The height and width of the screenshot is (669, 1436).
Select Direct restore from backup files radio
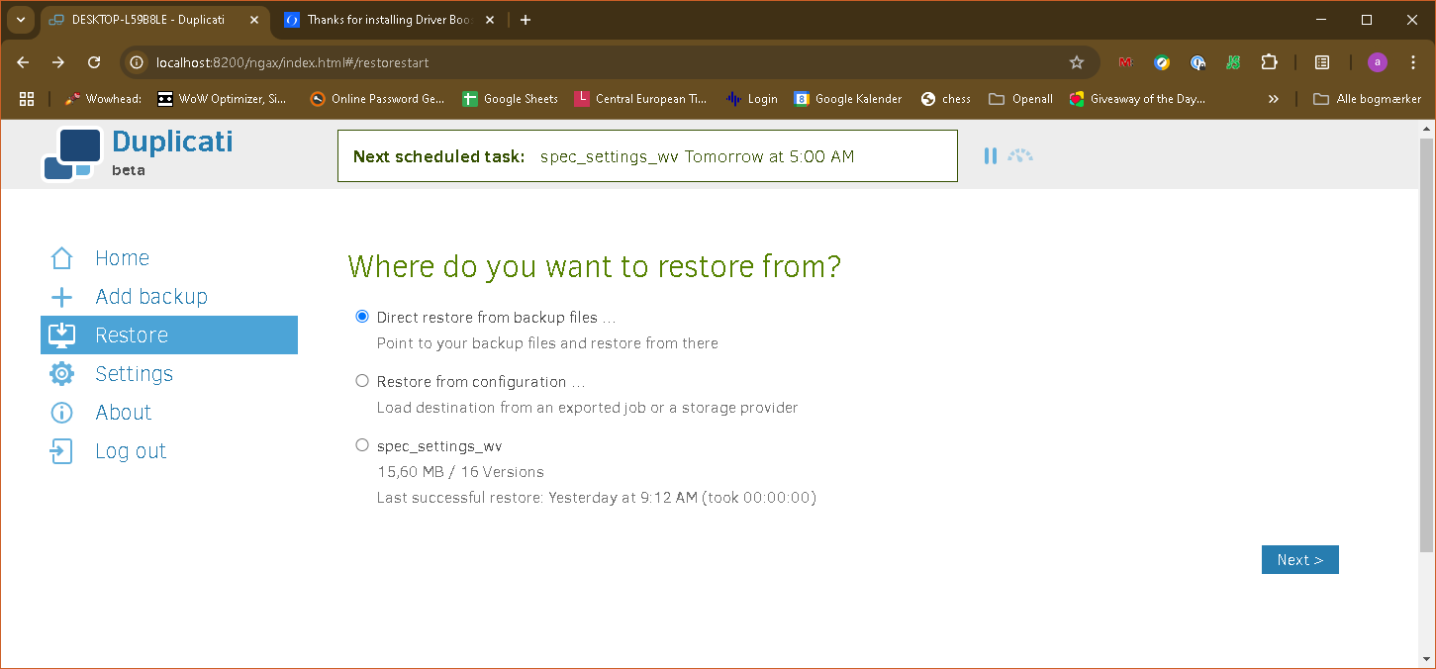(362, 317)
